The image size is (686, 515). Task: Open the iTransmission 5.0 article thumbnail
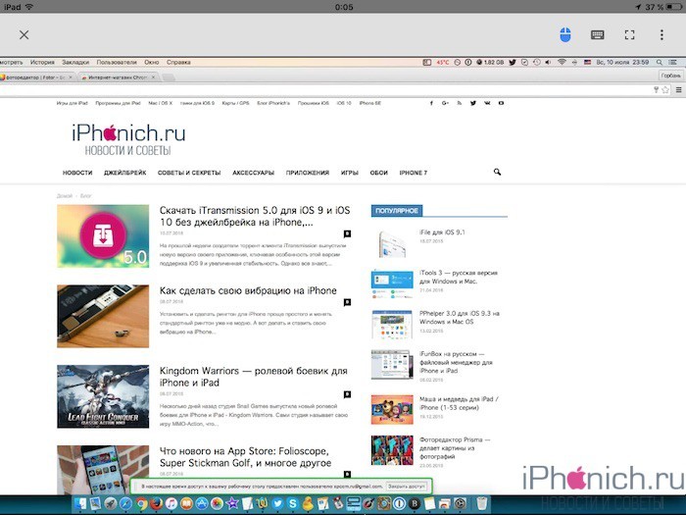click(103, 236)
